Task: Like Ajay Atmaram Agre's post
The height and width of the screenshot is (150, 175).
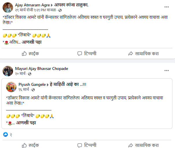Action: (30, 53)
